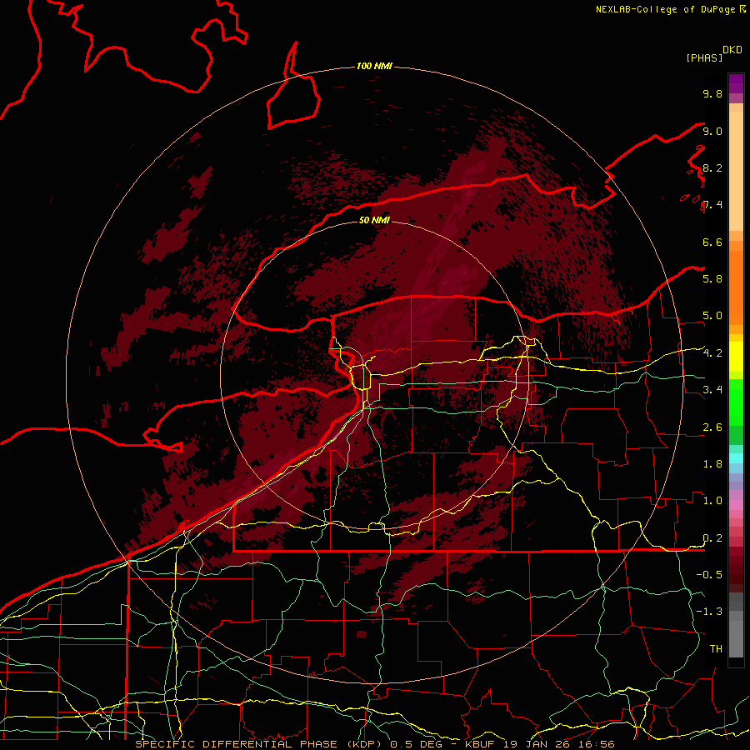The width and height of the screenshot is (750, 750).
Task: Click the 16:56 timestamp in the caption
Action: pyautogui.click(x=597, y=744)
